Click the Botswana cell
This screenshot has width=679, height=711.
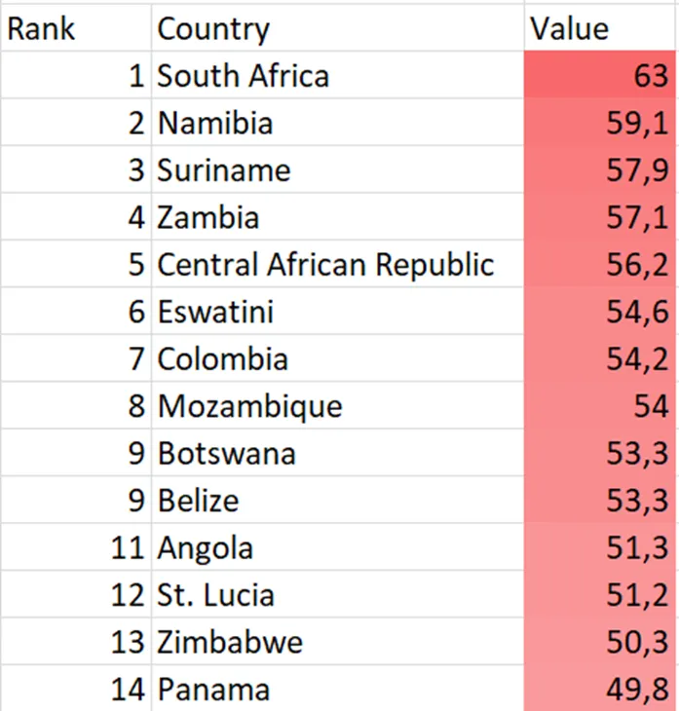pyautogui.click(x=337, y=452)
